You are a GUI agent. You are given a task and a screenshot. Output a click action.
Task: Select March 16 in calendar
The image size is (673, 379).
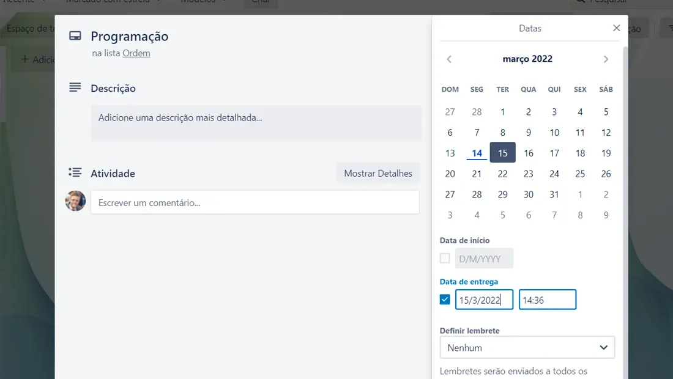[529, 153]
